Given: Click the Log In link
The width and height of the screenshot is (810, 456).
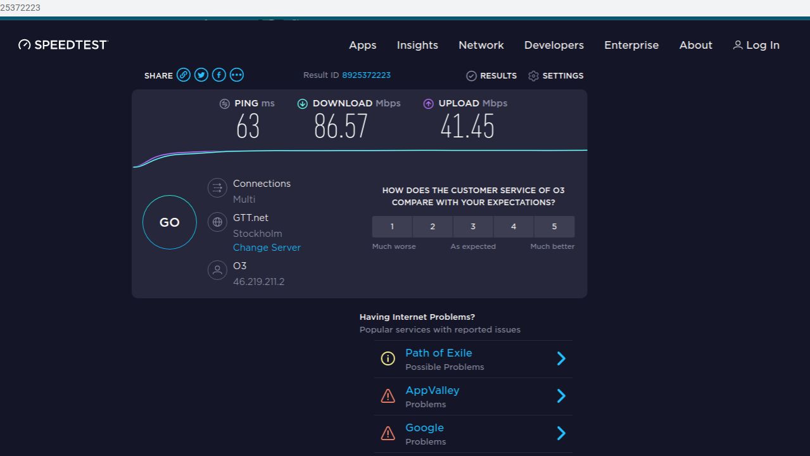Looking at the screenshot, I should point(763,45).
